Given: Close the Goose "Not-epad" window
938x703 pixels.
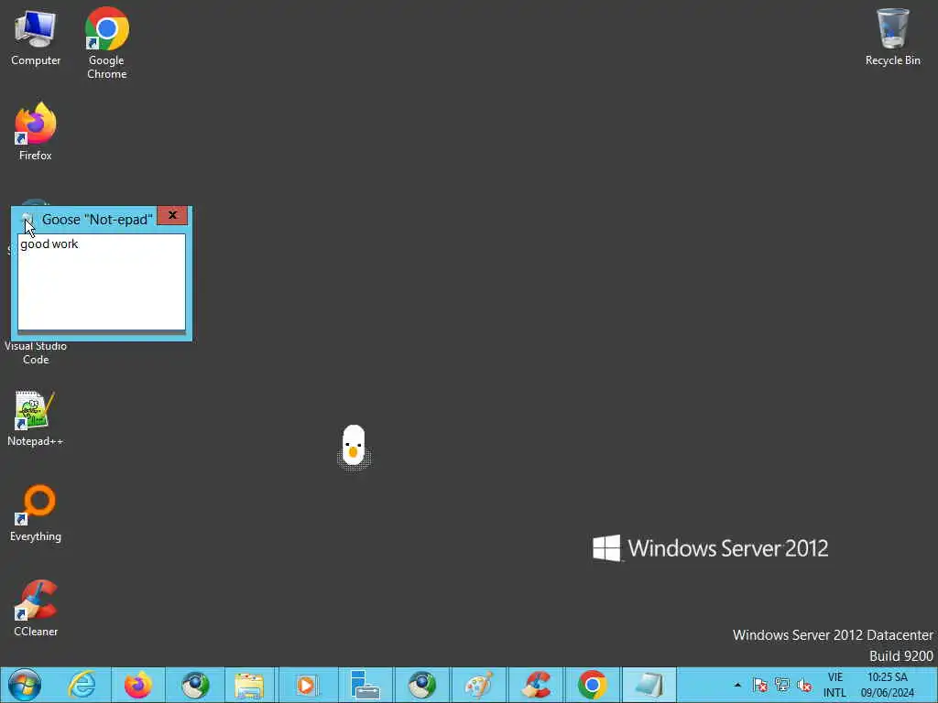Looking at the screenshot, I should click(x=172, y=215).
